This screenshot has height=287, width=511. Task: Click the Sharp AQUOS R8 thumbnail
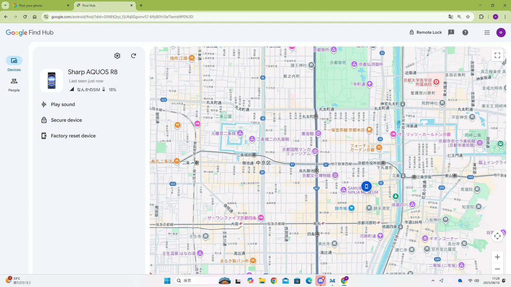pyautogui.click(x=52, y=81)
